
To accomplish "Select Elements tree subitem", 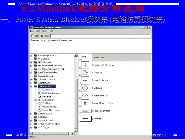I will pyautogui.click(x=47, y=96).
